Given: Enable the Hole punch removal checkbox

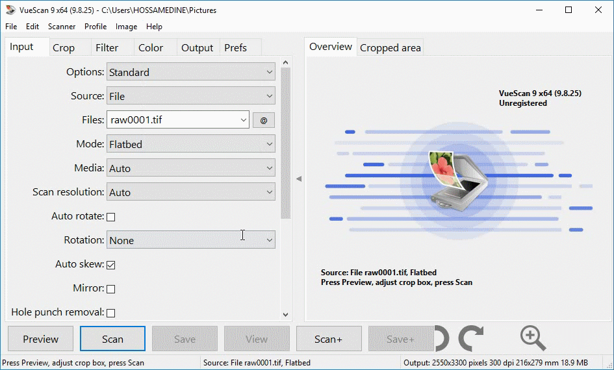Looking at the screenshot, I should 111,313.
